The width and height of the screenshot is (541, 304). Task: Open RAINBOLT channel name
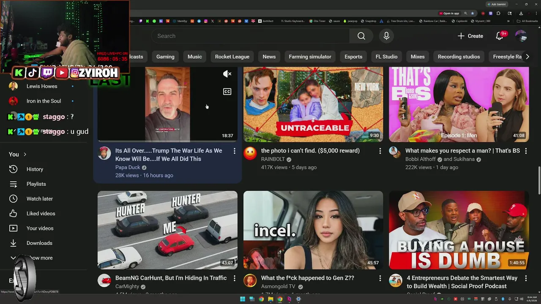click(273, 159)
